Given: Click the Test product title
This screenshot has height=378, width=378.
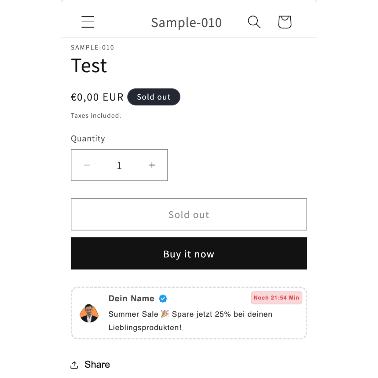Looking at the screenshot, I should pyautogui.click(x=89, y=65).
